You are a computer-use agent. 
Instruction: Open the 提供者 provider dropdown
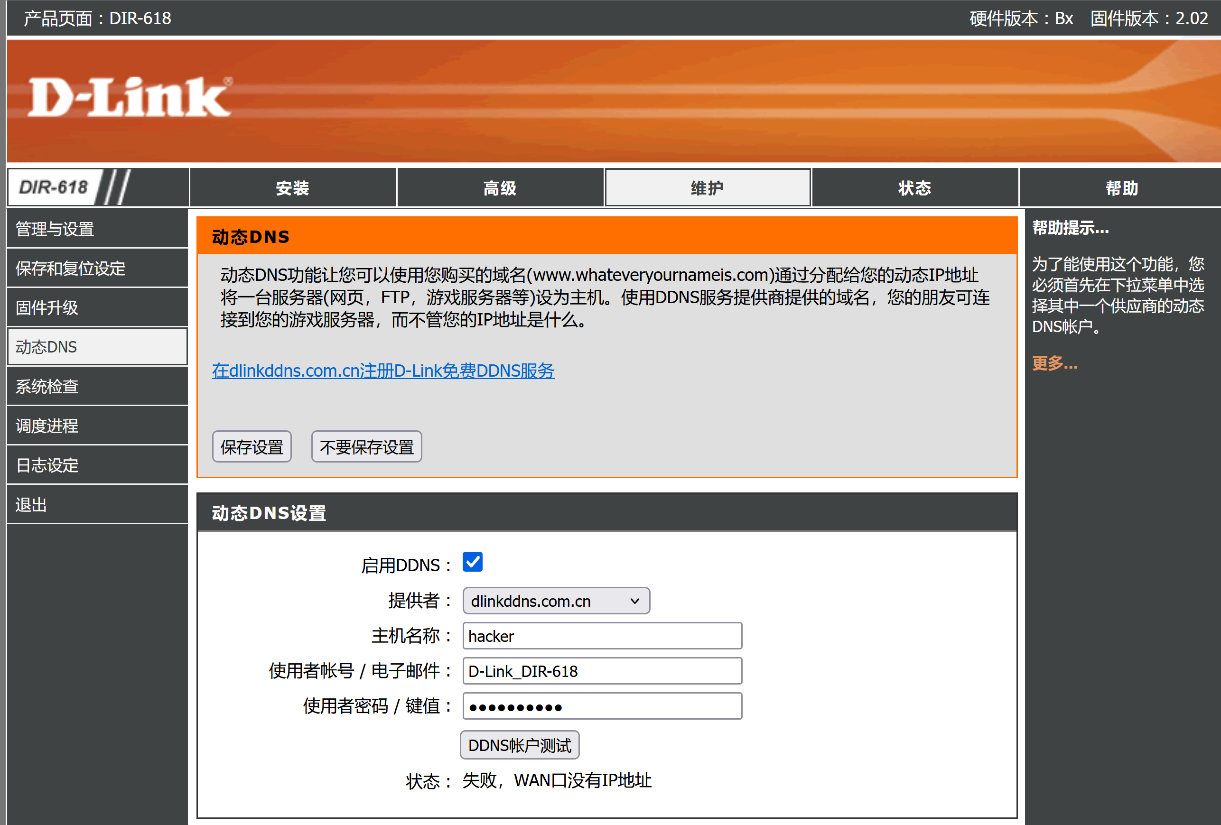click(556, 601)
